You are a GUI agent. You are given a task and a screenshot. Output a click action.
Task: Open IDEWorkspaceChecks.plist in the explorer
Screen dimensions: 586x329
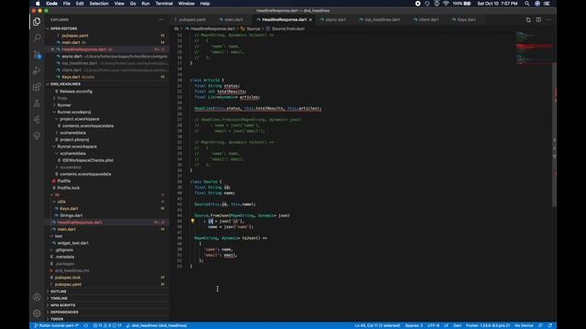pyautogui.click(x=88, y=161)
